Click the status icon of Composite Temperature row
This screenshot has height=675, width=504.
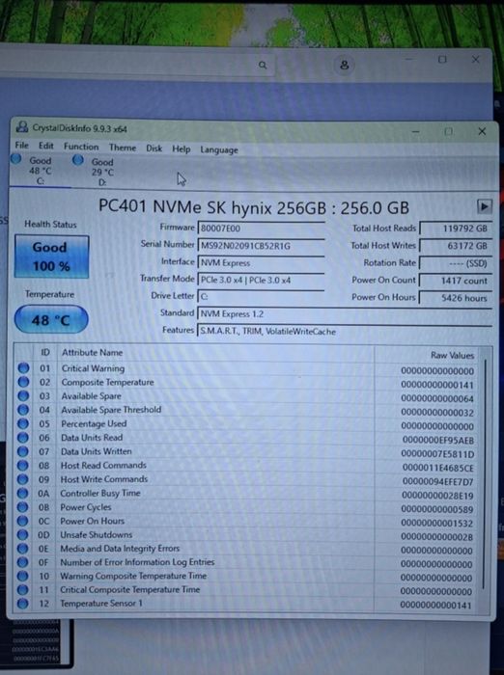[24, 382]
